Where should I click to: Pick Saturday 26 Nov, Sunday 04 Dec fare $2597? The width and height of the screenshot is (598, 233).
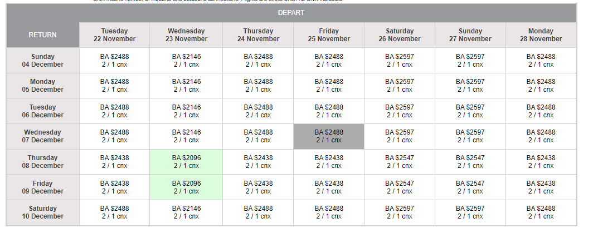tap(400, 61)
